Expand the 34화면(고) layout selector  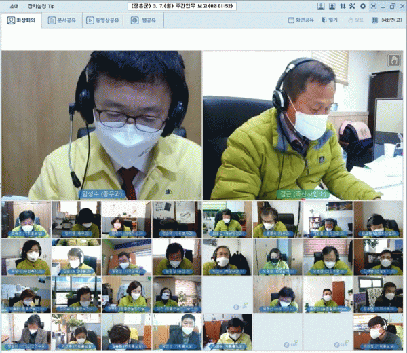pos(389,20)
